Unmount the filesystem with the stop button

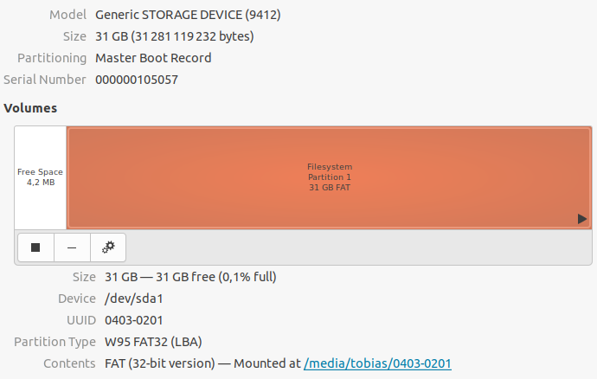click(35, 247)
